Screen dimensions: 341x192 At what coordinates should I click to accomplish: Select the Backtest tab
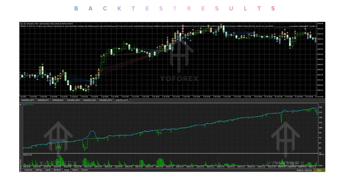57,170
